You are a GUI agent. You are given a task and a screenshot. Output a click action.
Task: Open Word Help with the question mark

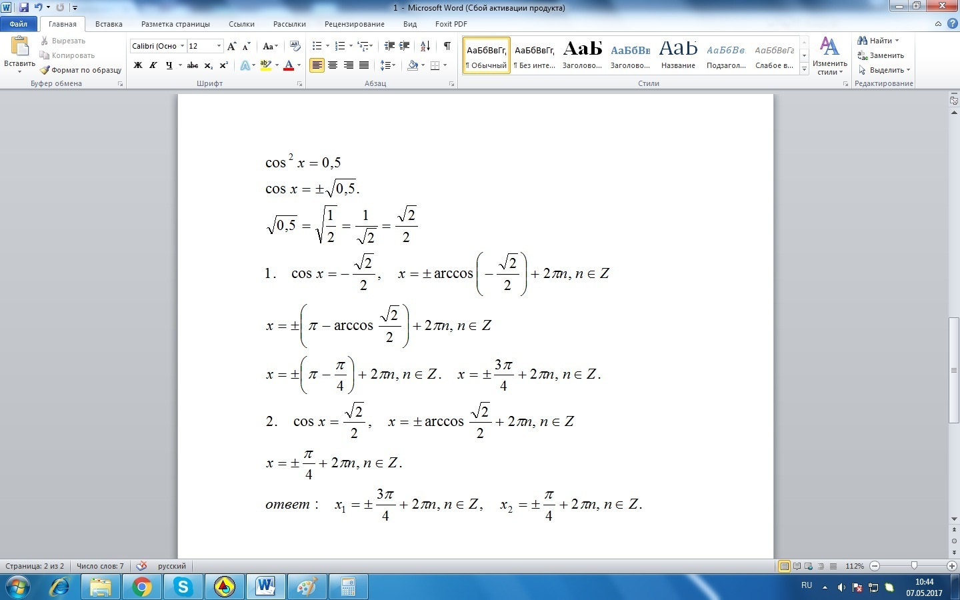point(952,24)
